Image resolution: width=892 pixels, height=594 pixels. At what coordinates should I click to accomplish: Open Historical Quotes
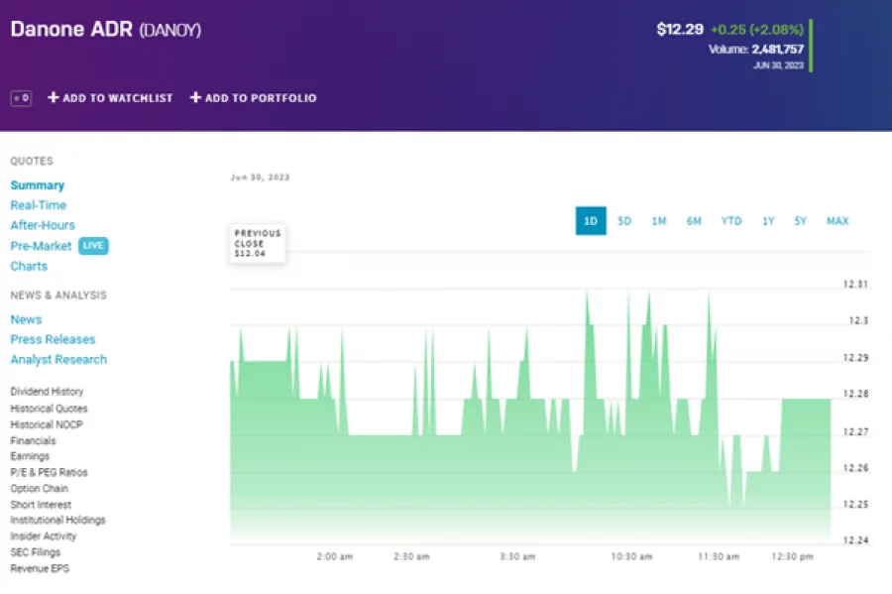(49, 409)
